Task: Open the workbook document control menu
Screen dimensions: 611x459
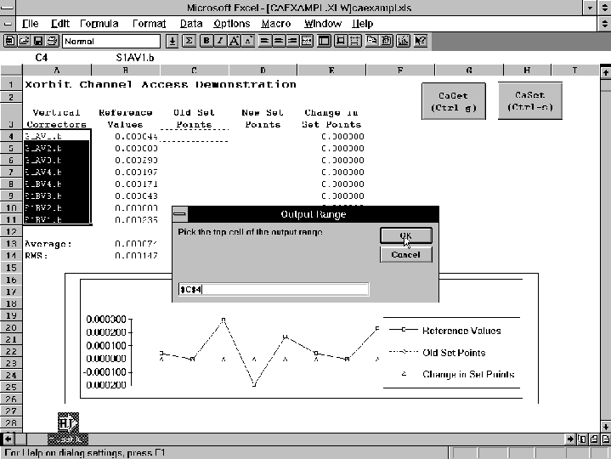Action: click(8, 24)
